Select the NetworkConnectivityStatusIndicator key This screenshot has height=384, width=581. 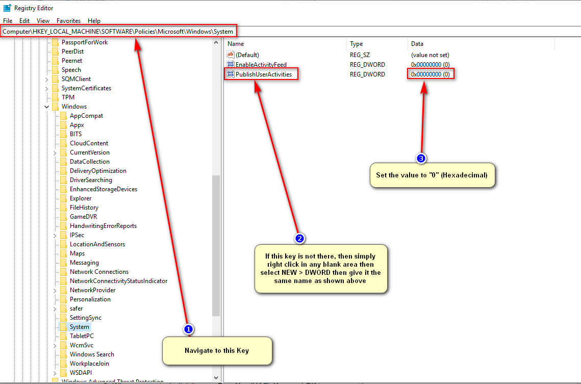tap(118, 281)
